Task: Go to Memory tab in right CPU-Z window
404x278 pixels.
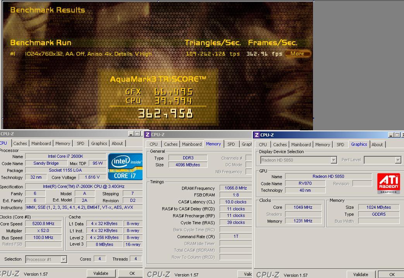Action: pyautogui.click(x=323, y=145)
